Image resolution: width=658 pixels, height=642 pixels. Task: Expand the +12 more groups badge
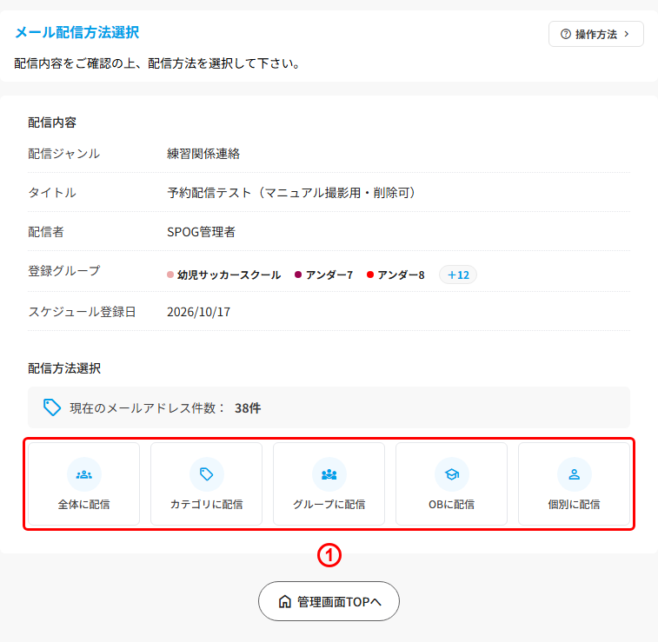[x=458, y=275]
